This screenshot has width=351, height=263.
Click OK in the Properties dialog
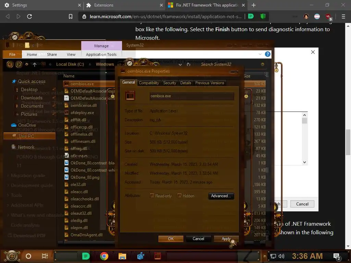point(171,239)
